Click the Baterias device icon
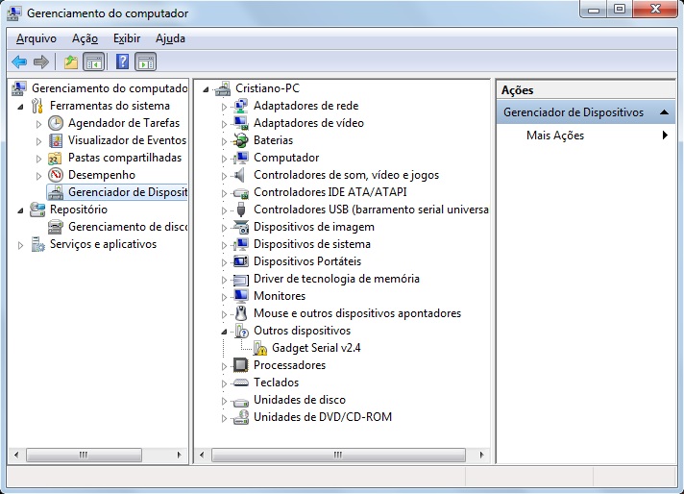 [240, 140]
